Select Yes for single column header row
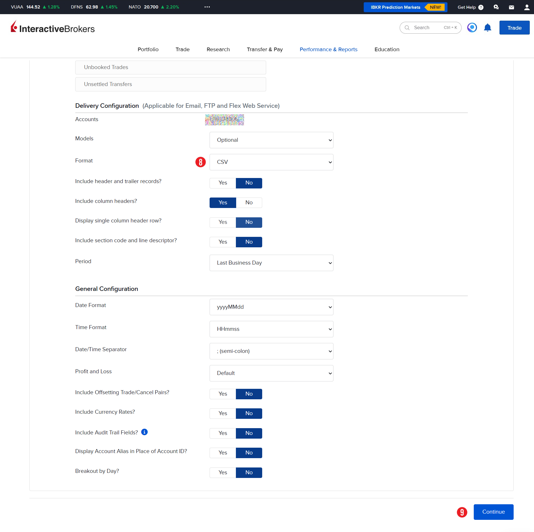The image size is (534, 532). click(223, 222)
